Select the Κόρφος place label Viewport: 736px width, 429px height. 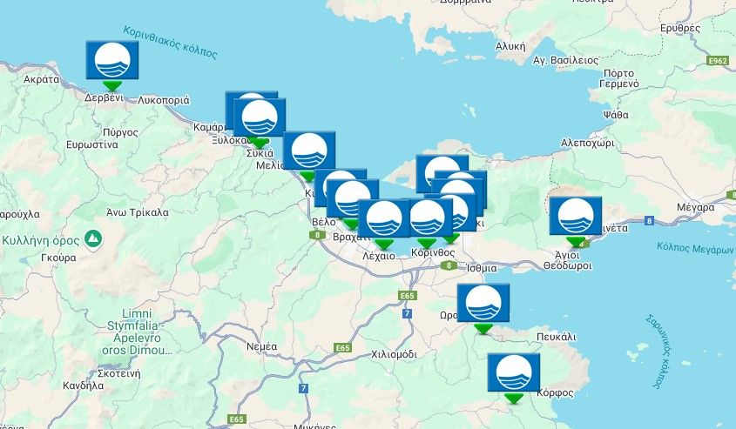(x=556, y=393)
